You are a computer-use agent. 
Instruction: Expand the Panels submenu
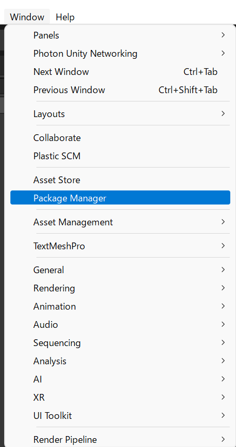(x=120, y=35)
